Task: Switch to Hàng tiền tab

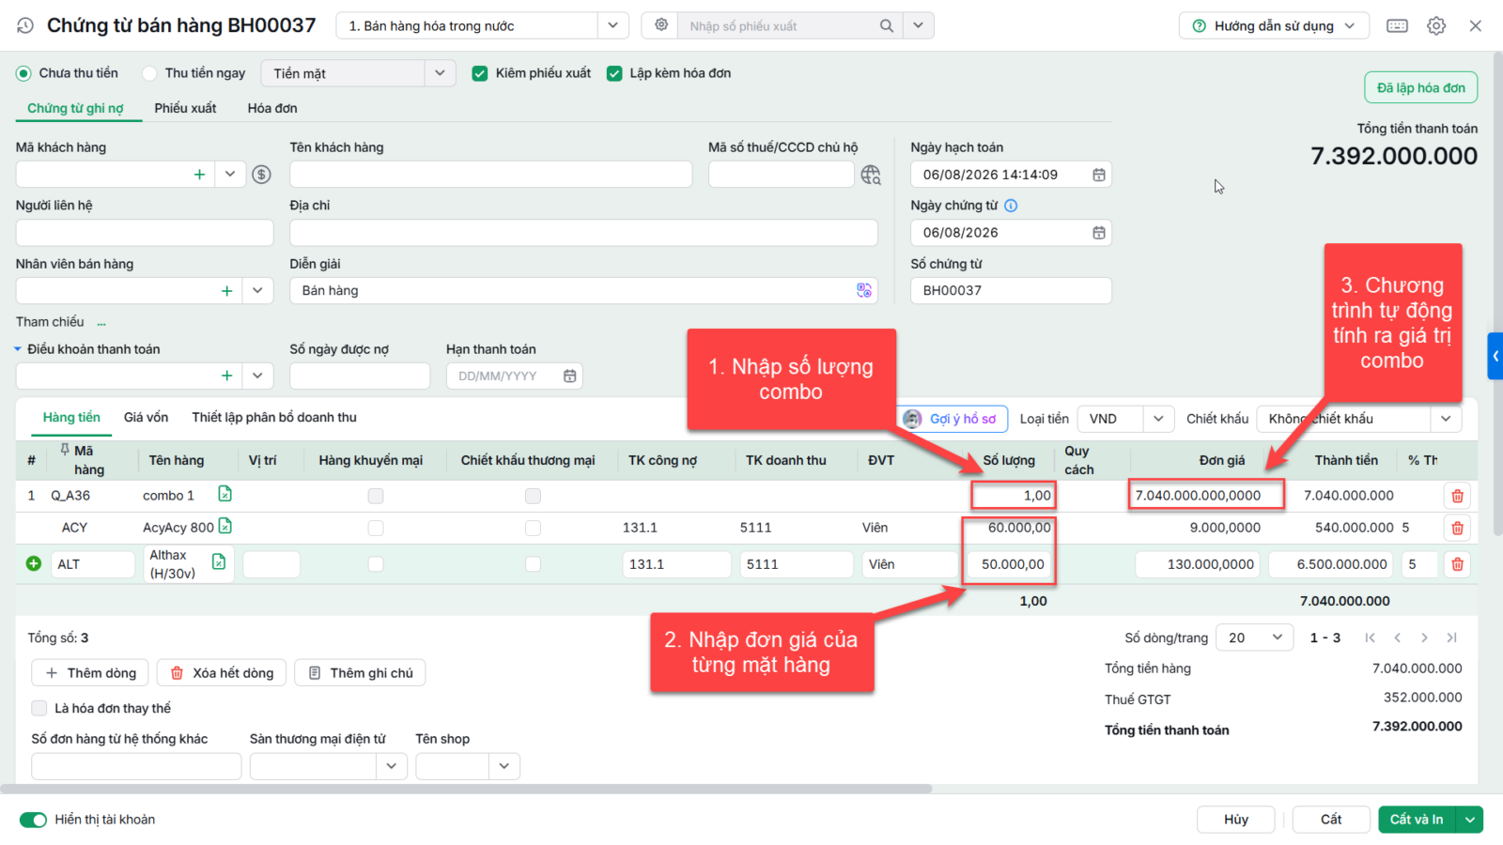Action: pyautogui.click(x=71, y=418)
